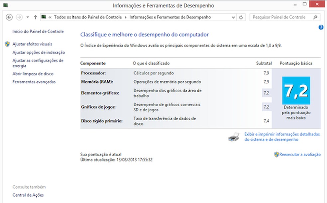This screenshot has height=203, width=327.
Task: Click the Back navigation arrow
Action: click(10, 17)
